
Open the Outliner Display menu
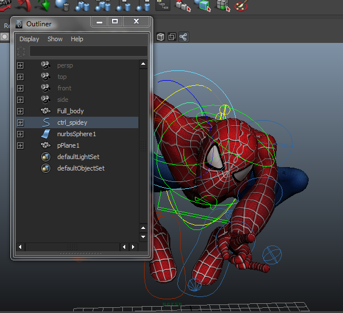coord(29,39)
